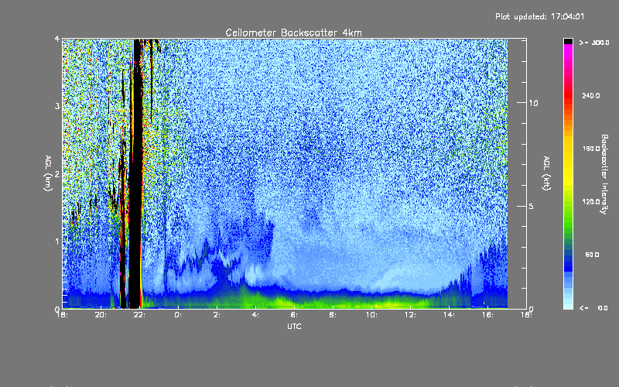
Task: Click the '120.0' colorbar label
Action: [x=591, y=201]
